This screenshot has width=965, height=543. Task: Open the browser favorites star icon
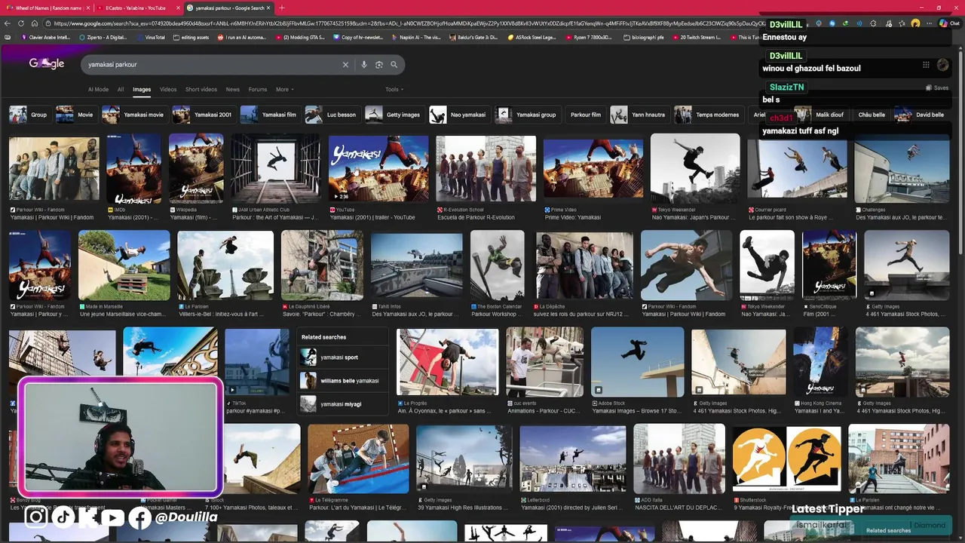902,23
